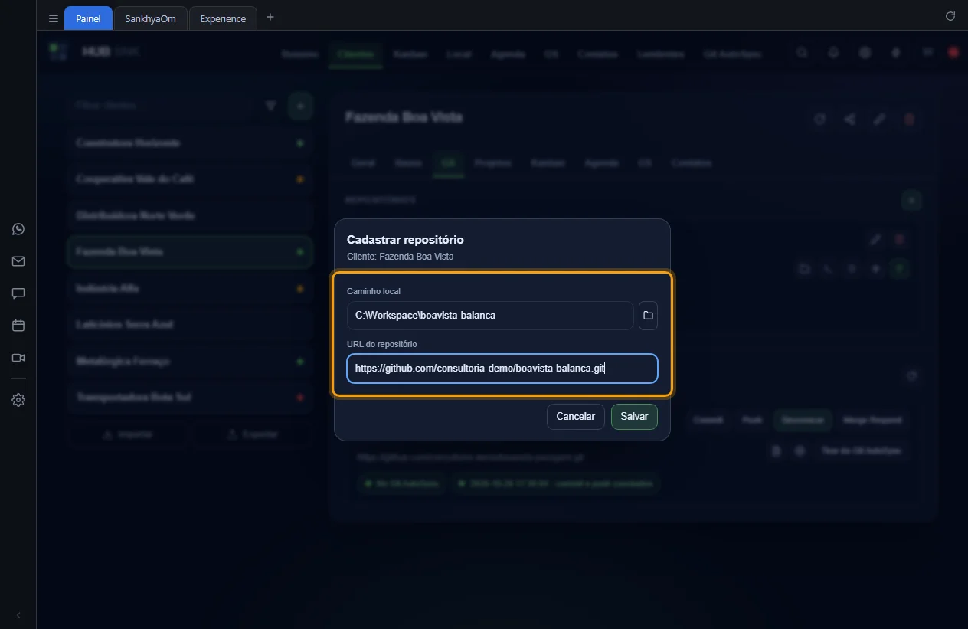The image size is (968, 629).
Task: Select Fazenda Boa Vista in client list
Action: (x=190, y=252)
